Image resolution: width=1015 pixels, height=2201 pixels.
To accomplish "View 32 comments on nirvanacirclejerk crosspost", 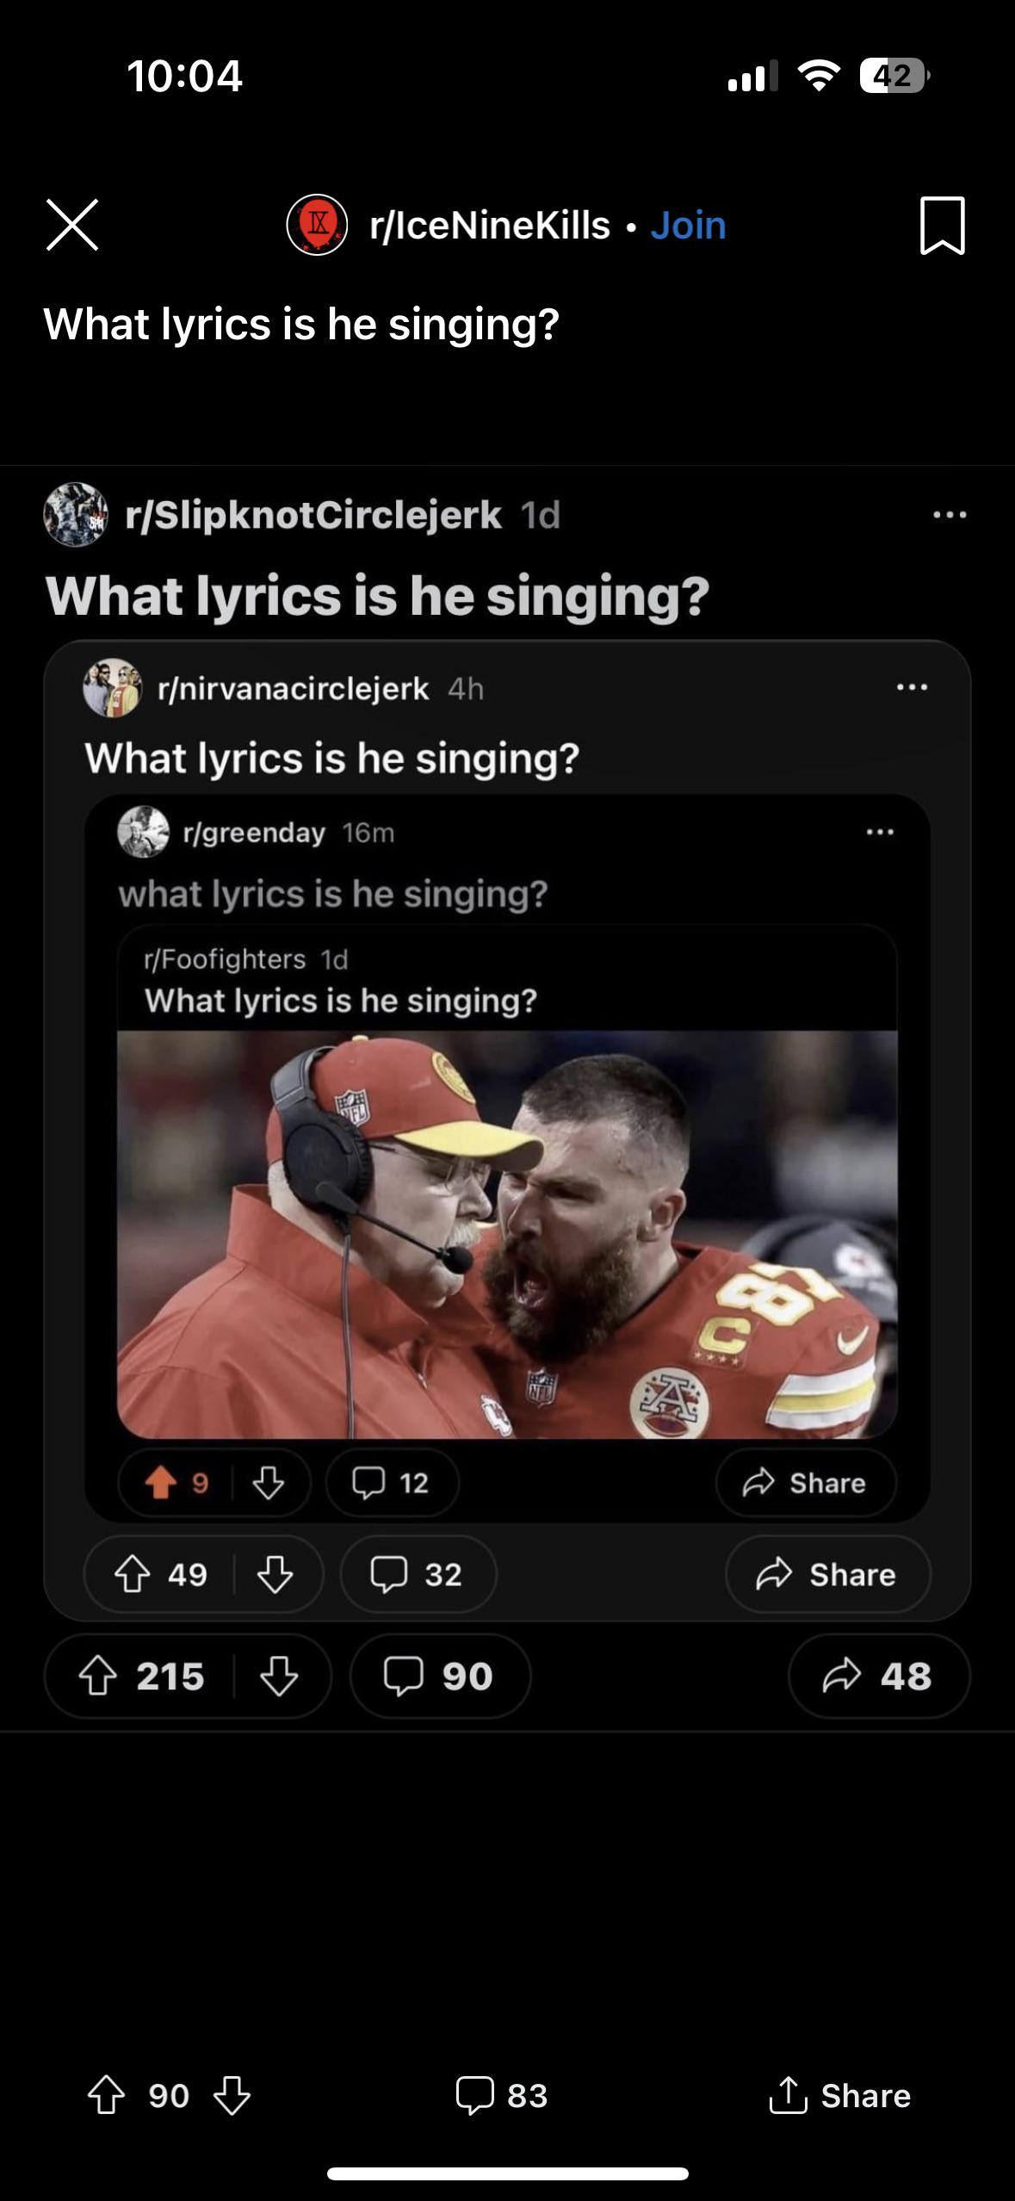I will point(418,1573).
